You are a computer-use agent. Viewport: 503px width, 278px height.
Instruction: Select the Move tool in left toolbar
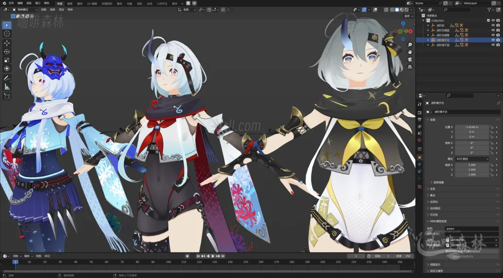click(x=7, y=43)
